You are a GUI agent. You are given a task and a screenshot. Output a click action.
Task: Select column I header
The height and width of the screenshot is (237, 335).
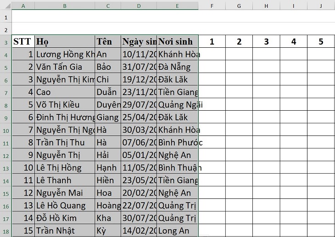(294, 6)
